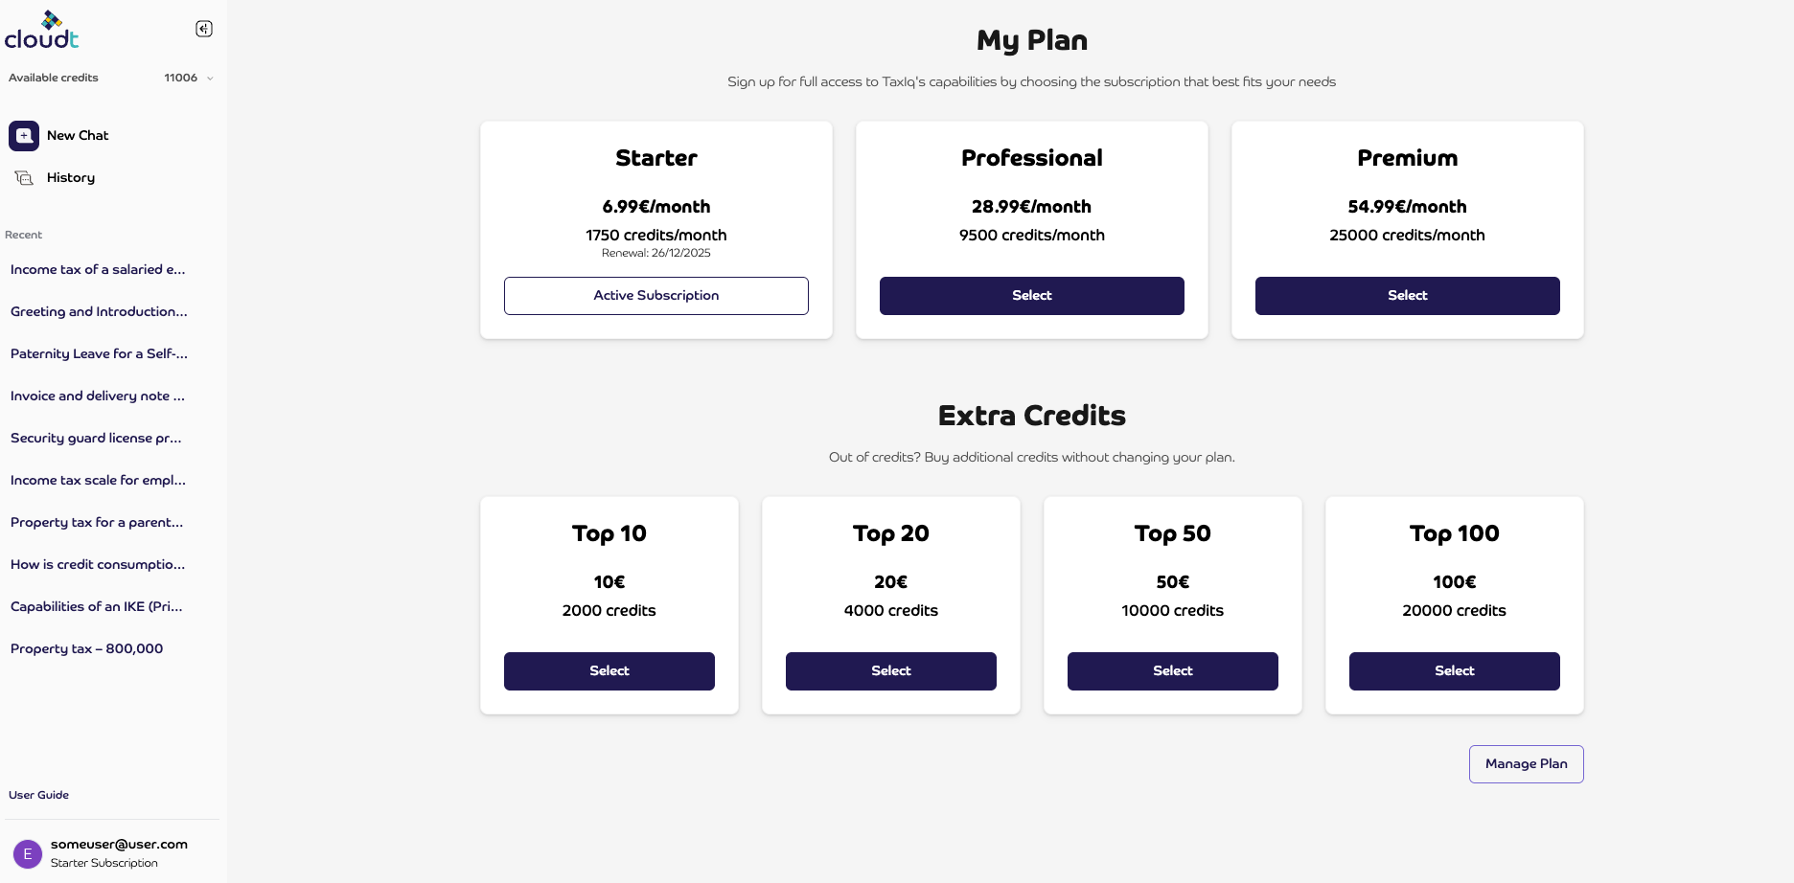
Task: Start a New Chat
Action: coord(78,136)
